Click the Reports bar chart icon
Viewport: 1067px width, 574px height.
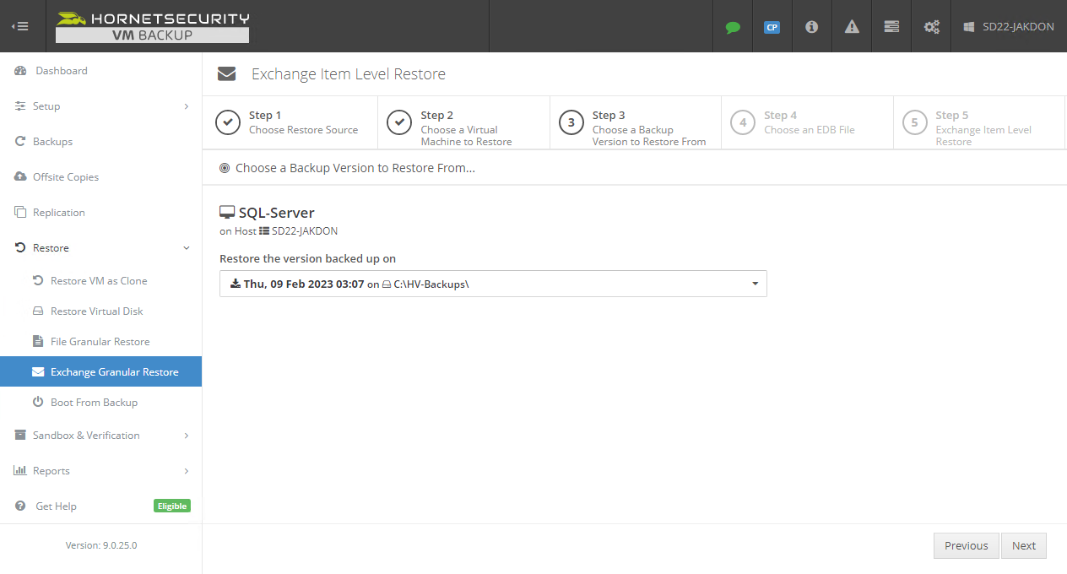[x=20, y=471]
